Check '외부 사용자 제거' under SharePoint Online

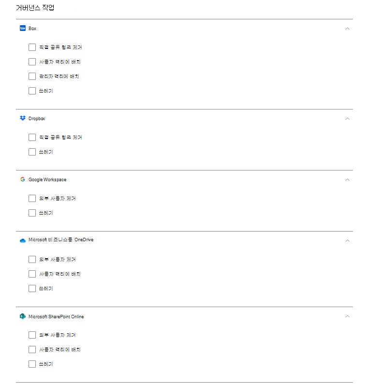click(32, 335)
